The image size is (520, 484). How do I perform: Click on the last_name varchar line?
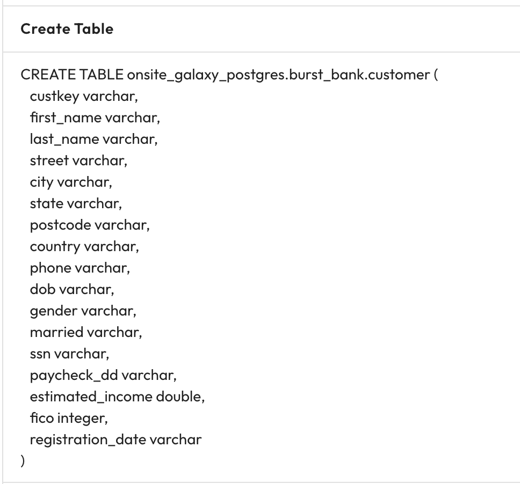93,139
